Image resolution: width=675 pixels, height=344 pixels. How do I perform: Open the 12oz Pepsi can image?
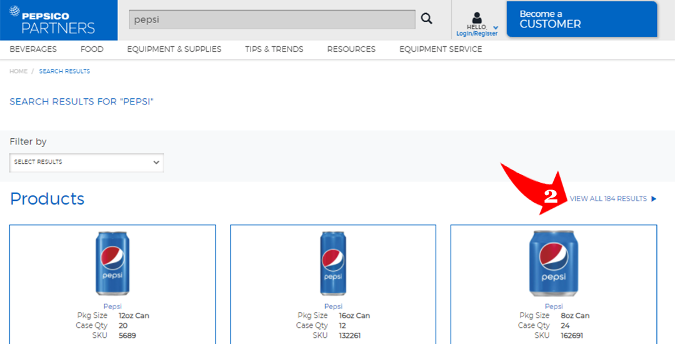(112, 263)
